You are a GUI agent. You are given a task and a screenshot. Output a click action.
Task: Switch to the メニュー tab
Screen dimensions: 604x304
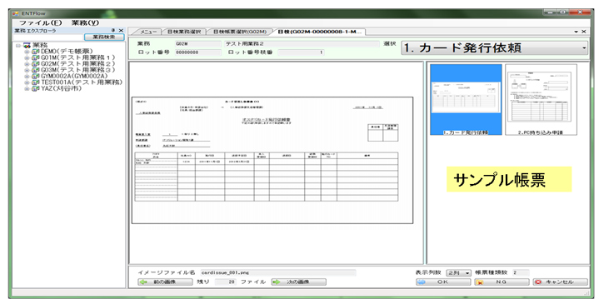point(147,32)
